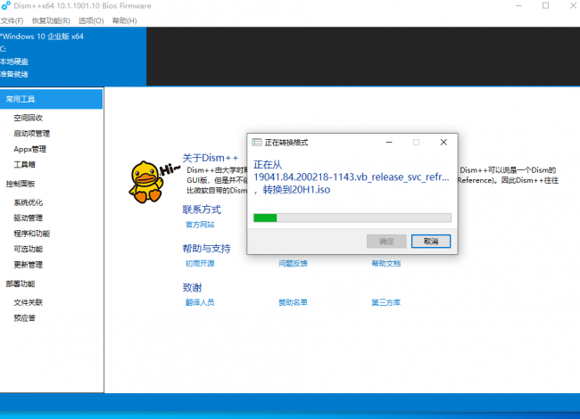This screenshot has width=580, height=419.
Task: Open Appx管理 in the sidebar
Action: (30, 149)
